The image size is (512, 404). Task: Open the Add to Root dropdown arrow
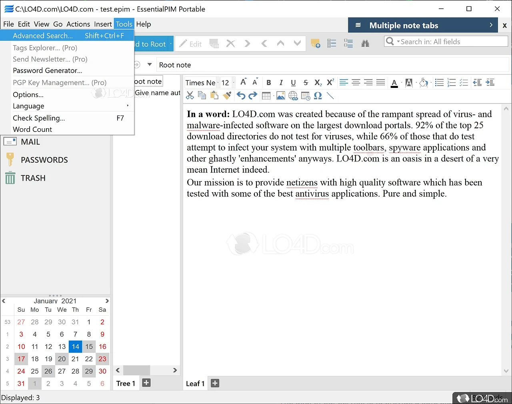pos(171,44)
